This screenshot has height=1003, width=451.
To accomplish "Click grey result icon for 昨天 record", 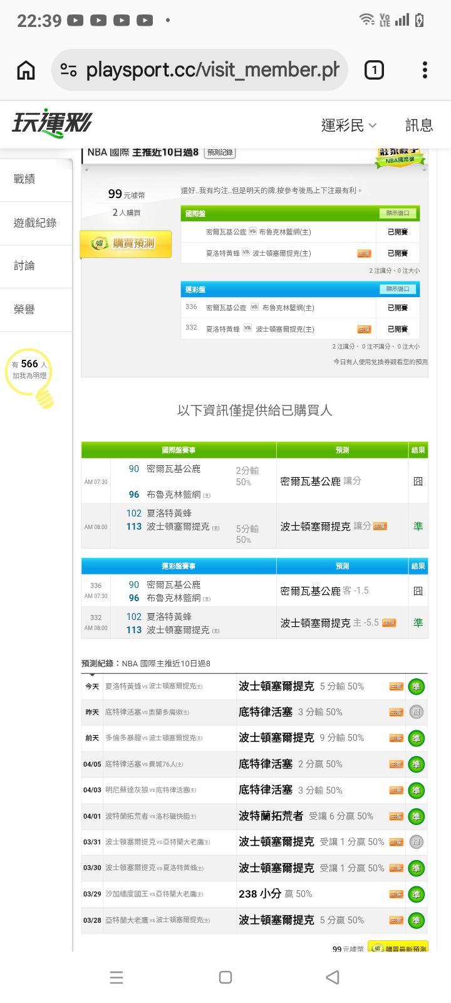I will [416, 712].
